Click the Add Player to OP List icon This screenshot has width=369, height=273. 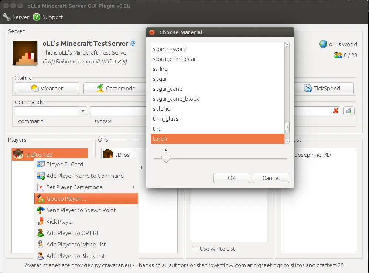coord(41,233)
